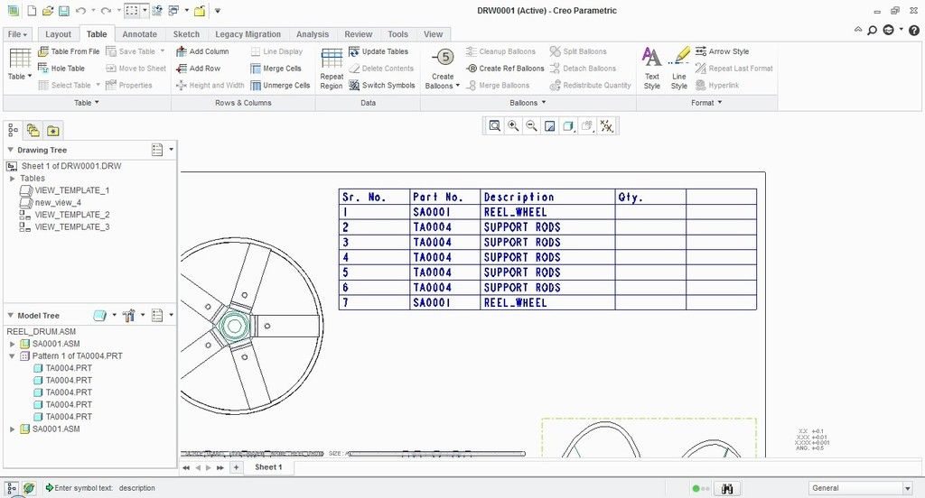Click the binoculars Find icon in status bar

(x=727, y=489)
